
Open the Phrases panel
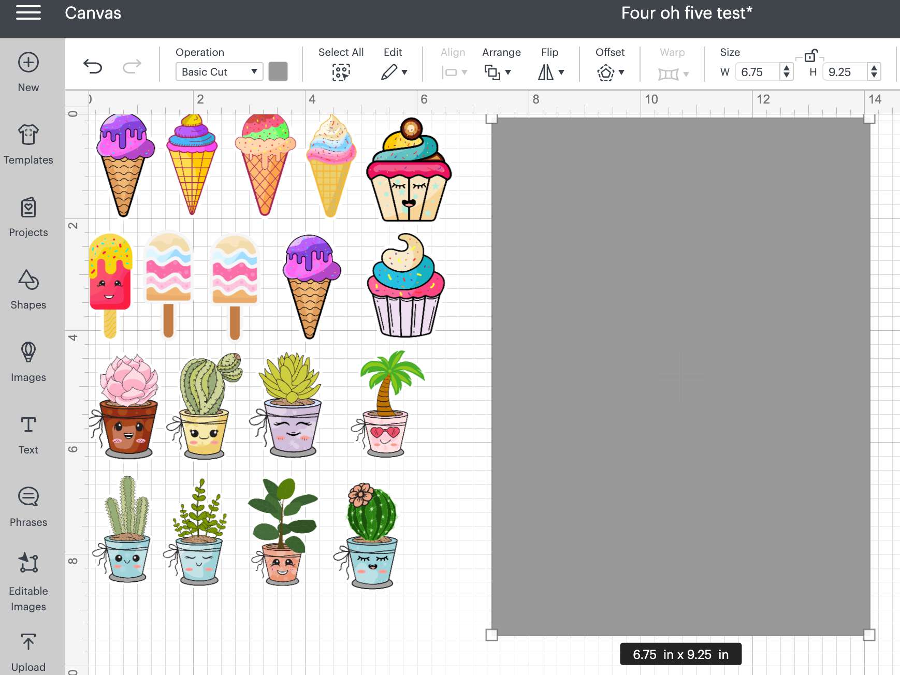click(x=28, y=507)
